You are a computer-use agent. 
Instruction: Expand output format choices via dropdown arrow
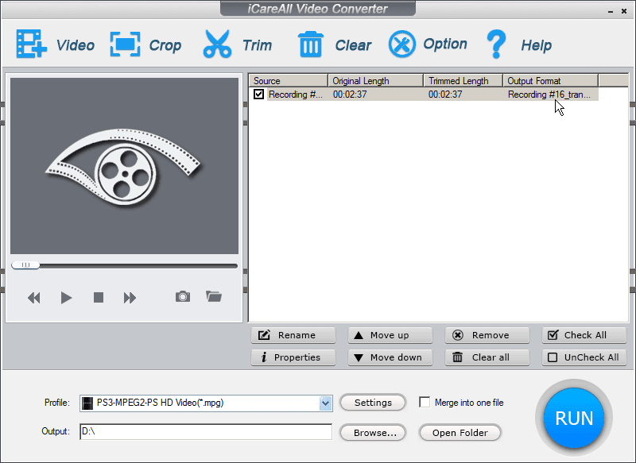click(326, 403)
